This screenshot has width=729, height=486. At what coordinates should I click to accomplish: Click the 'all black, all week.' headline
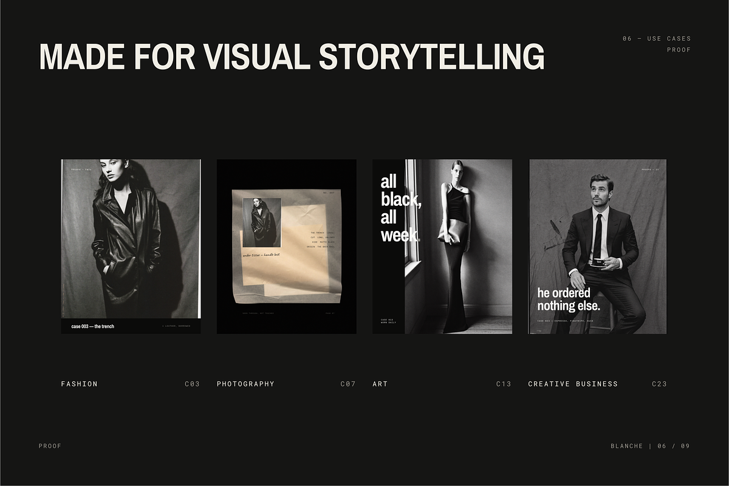click(x=400, y=208)
